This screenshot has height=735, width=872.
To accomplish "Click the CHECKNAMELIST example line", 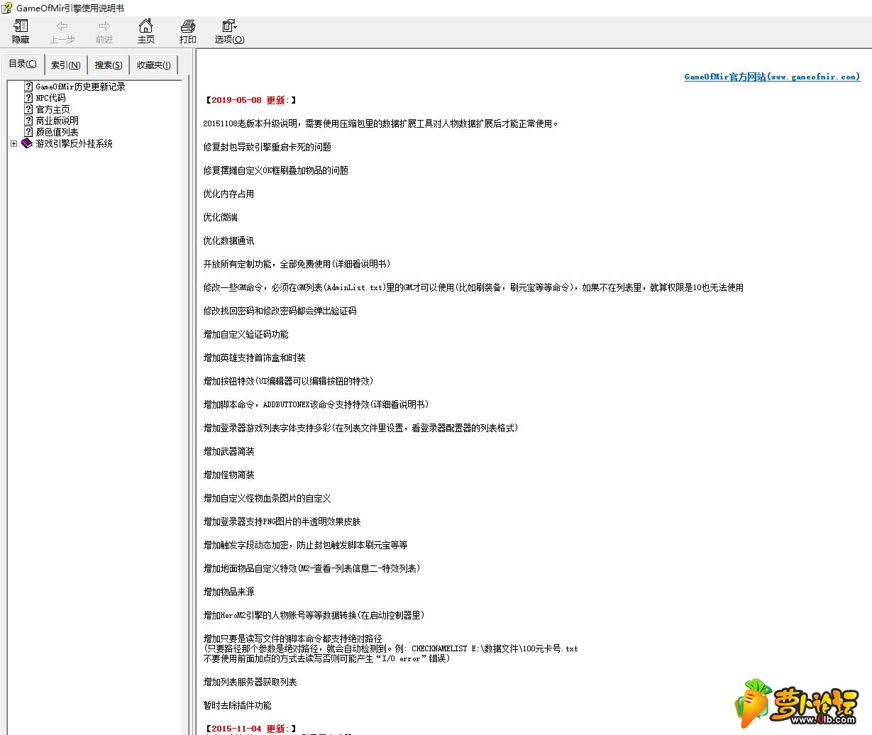I will [391, 648].
